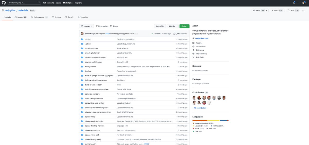Viewport: 309px width, 145px height.
Task: Click the Jupyter Notebook language bar segment
Action: pos(200,120)
